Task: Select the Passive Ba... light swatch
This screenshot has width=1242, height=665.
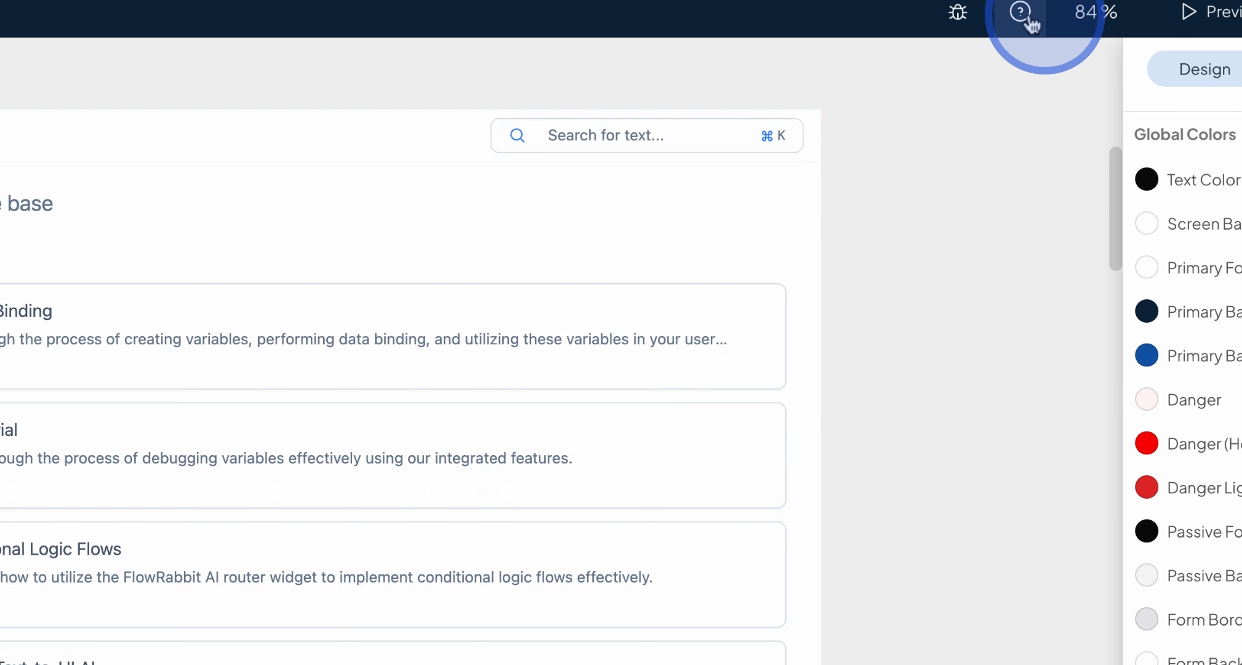Action: tap(1147, 576)
